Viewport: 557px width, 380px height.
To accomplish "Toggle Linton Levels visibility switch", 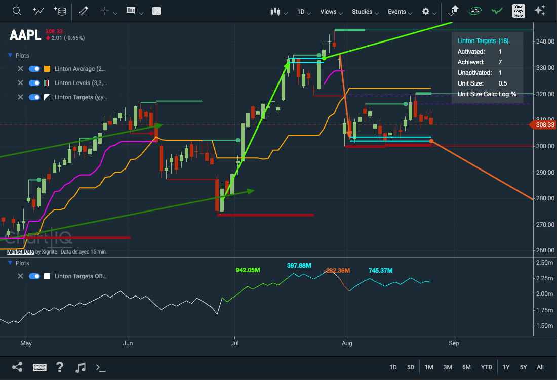I will (34, 83).
